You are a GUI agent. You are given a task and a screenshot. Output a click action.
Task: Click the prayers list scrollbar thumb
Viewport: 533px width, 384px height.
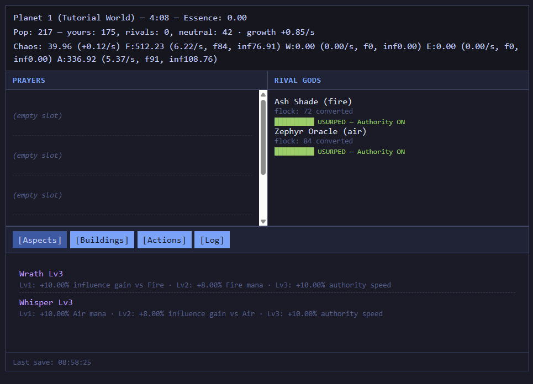click(263, 137)
